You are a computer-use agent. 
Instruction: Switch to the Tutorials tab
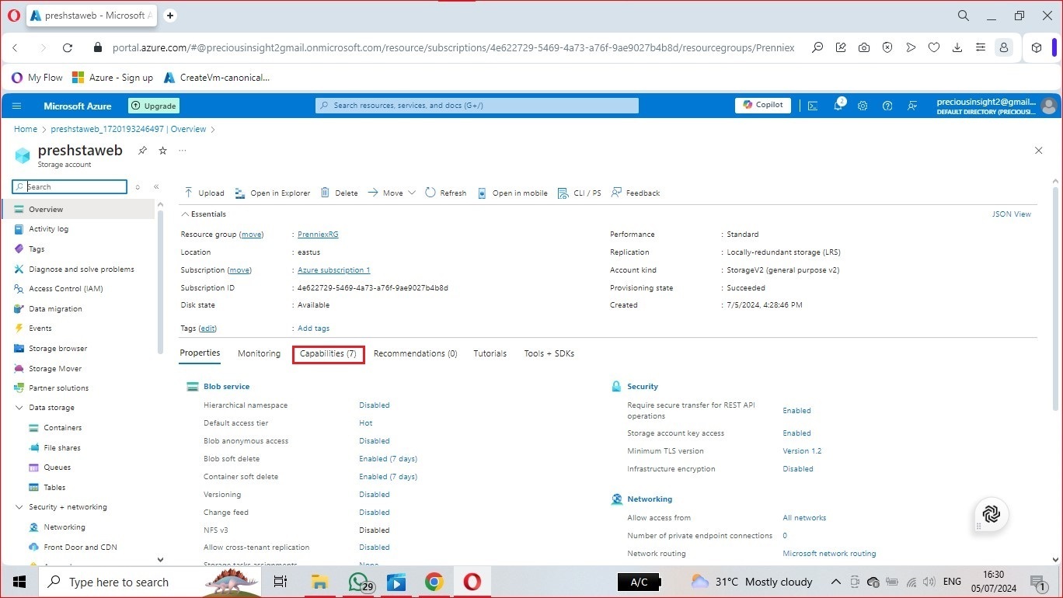tap(490, 353)
